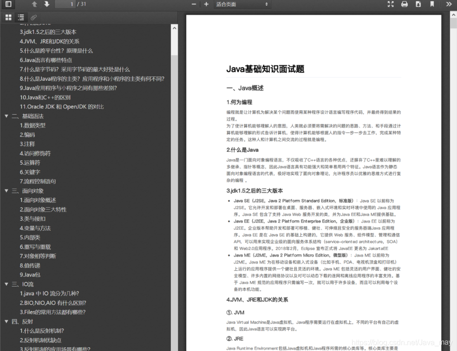The width and height of the screenshot is (457, 351).
Task: Click the outline scrollbar up arrow
Action: point(174,28)
